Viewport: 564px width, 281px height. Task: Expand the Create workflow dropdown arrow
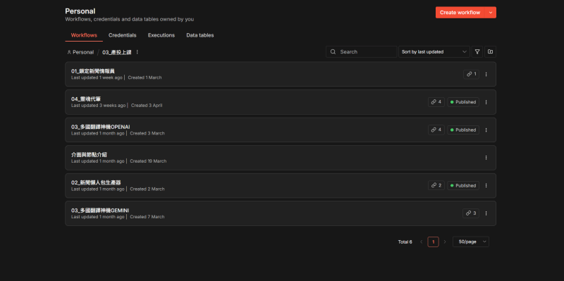491,13
